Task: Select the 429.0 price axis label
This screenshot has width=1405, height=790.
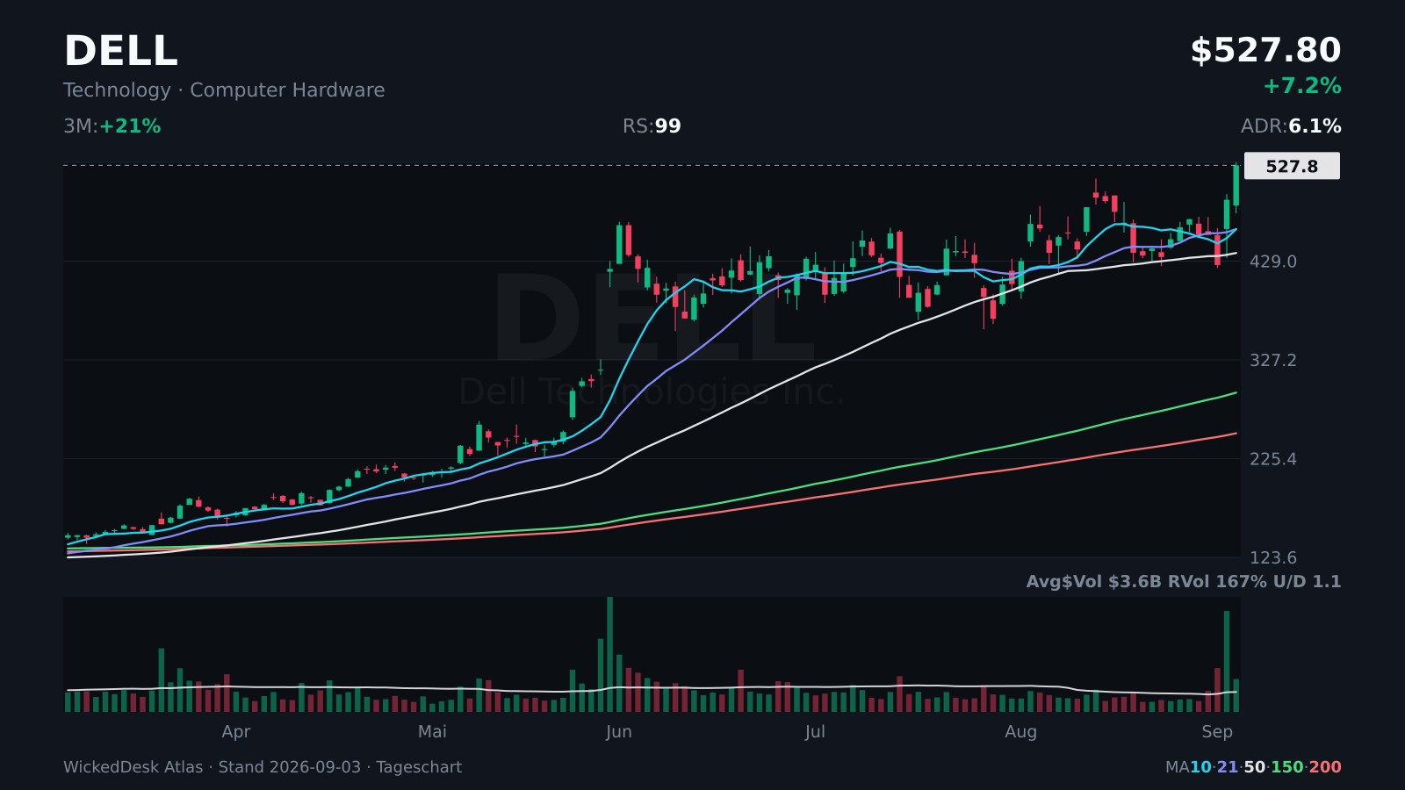Action: coord(1273,262)
